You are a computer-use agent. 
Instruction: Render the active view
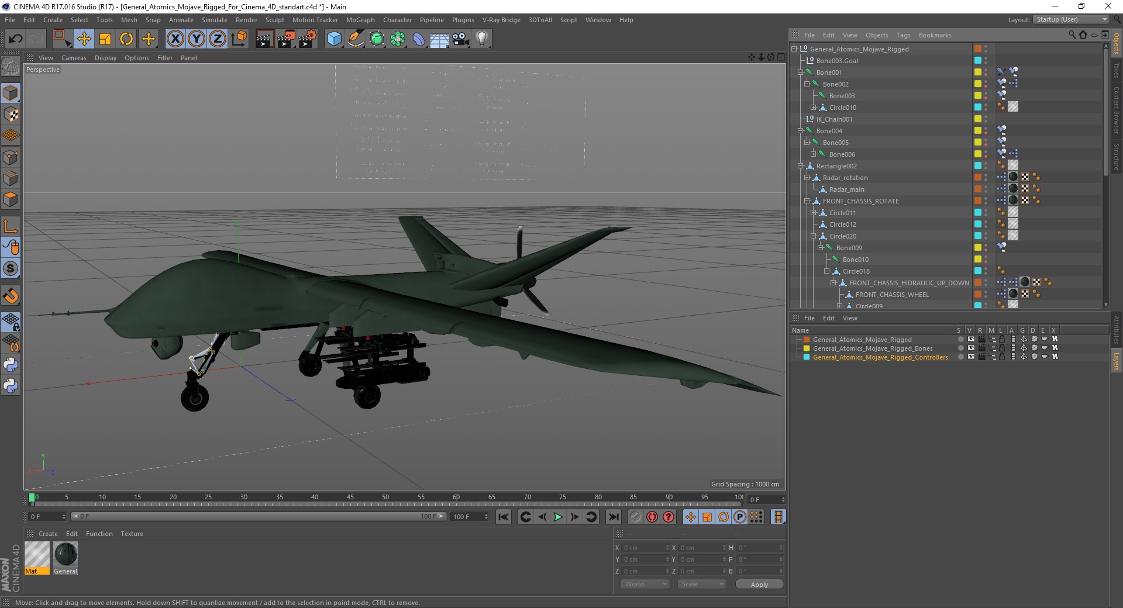tap(264, 39)
